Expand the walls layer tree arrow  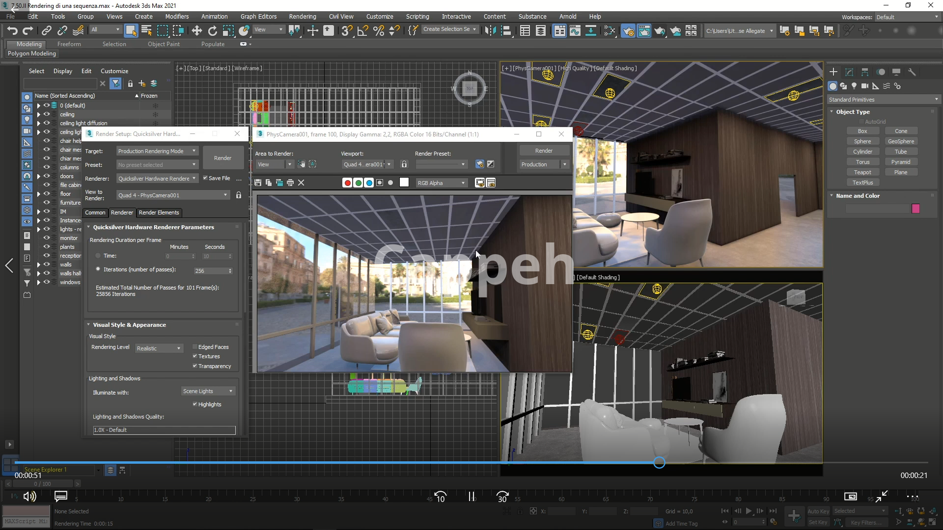[39, 265]
